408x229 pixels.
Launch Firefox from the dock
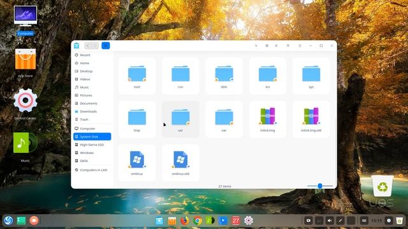click(185, 221)
